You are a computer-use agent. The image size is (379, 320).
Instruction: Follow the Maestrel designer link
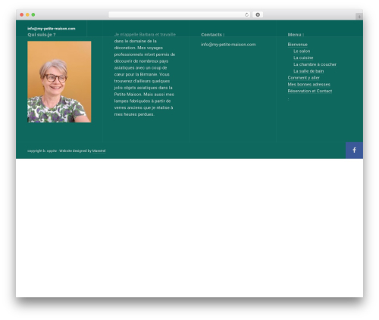coord(99,151)
